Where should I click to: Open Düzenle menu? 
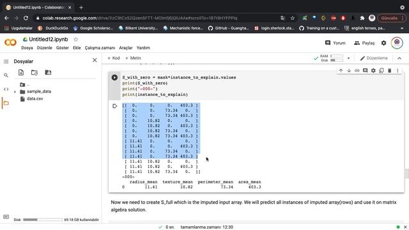coord(44,48)
